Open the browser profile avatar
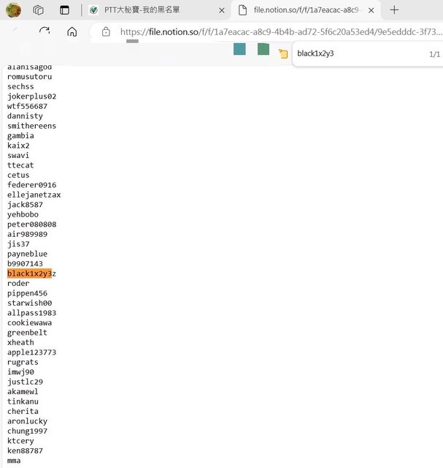The image size is (443, 468). (13, 10)
